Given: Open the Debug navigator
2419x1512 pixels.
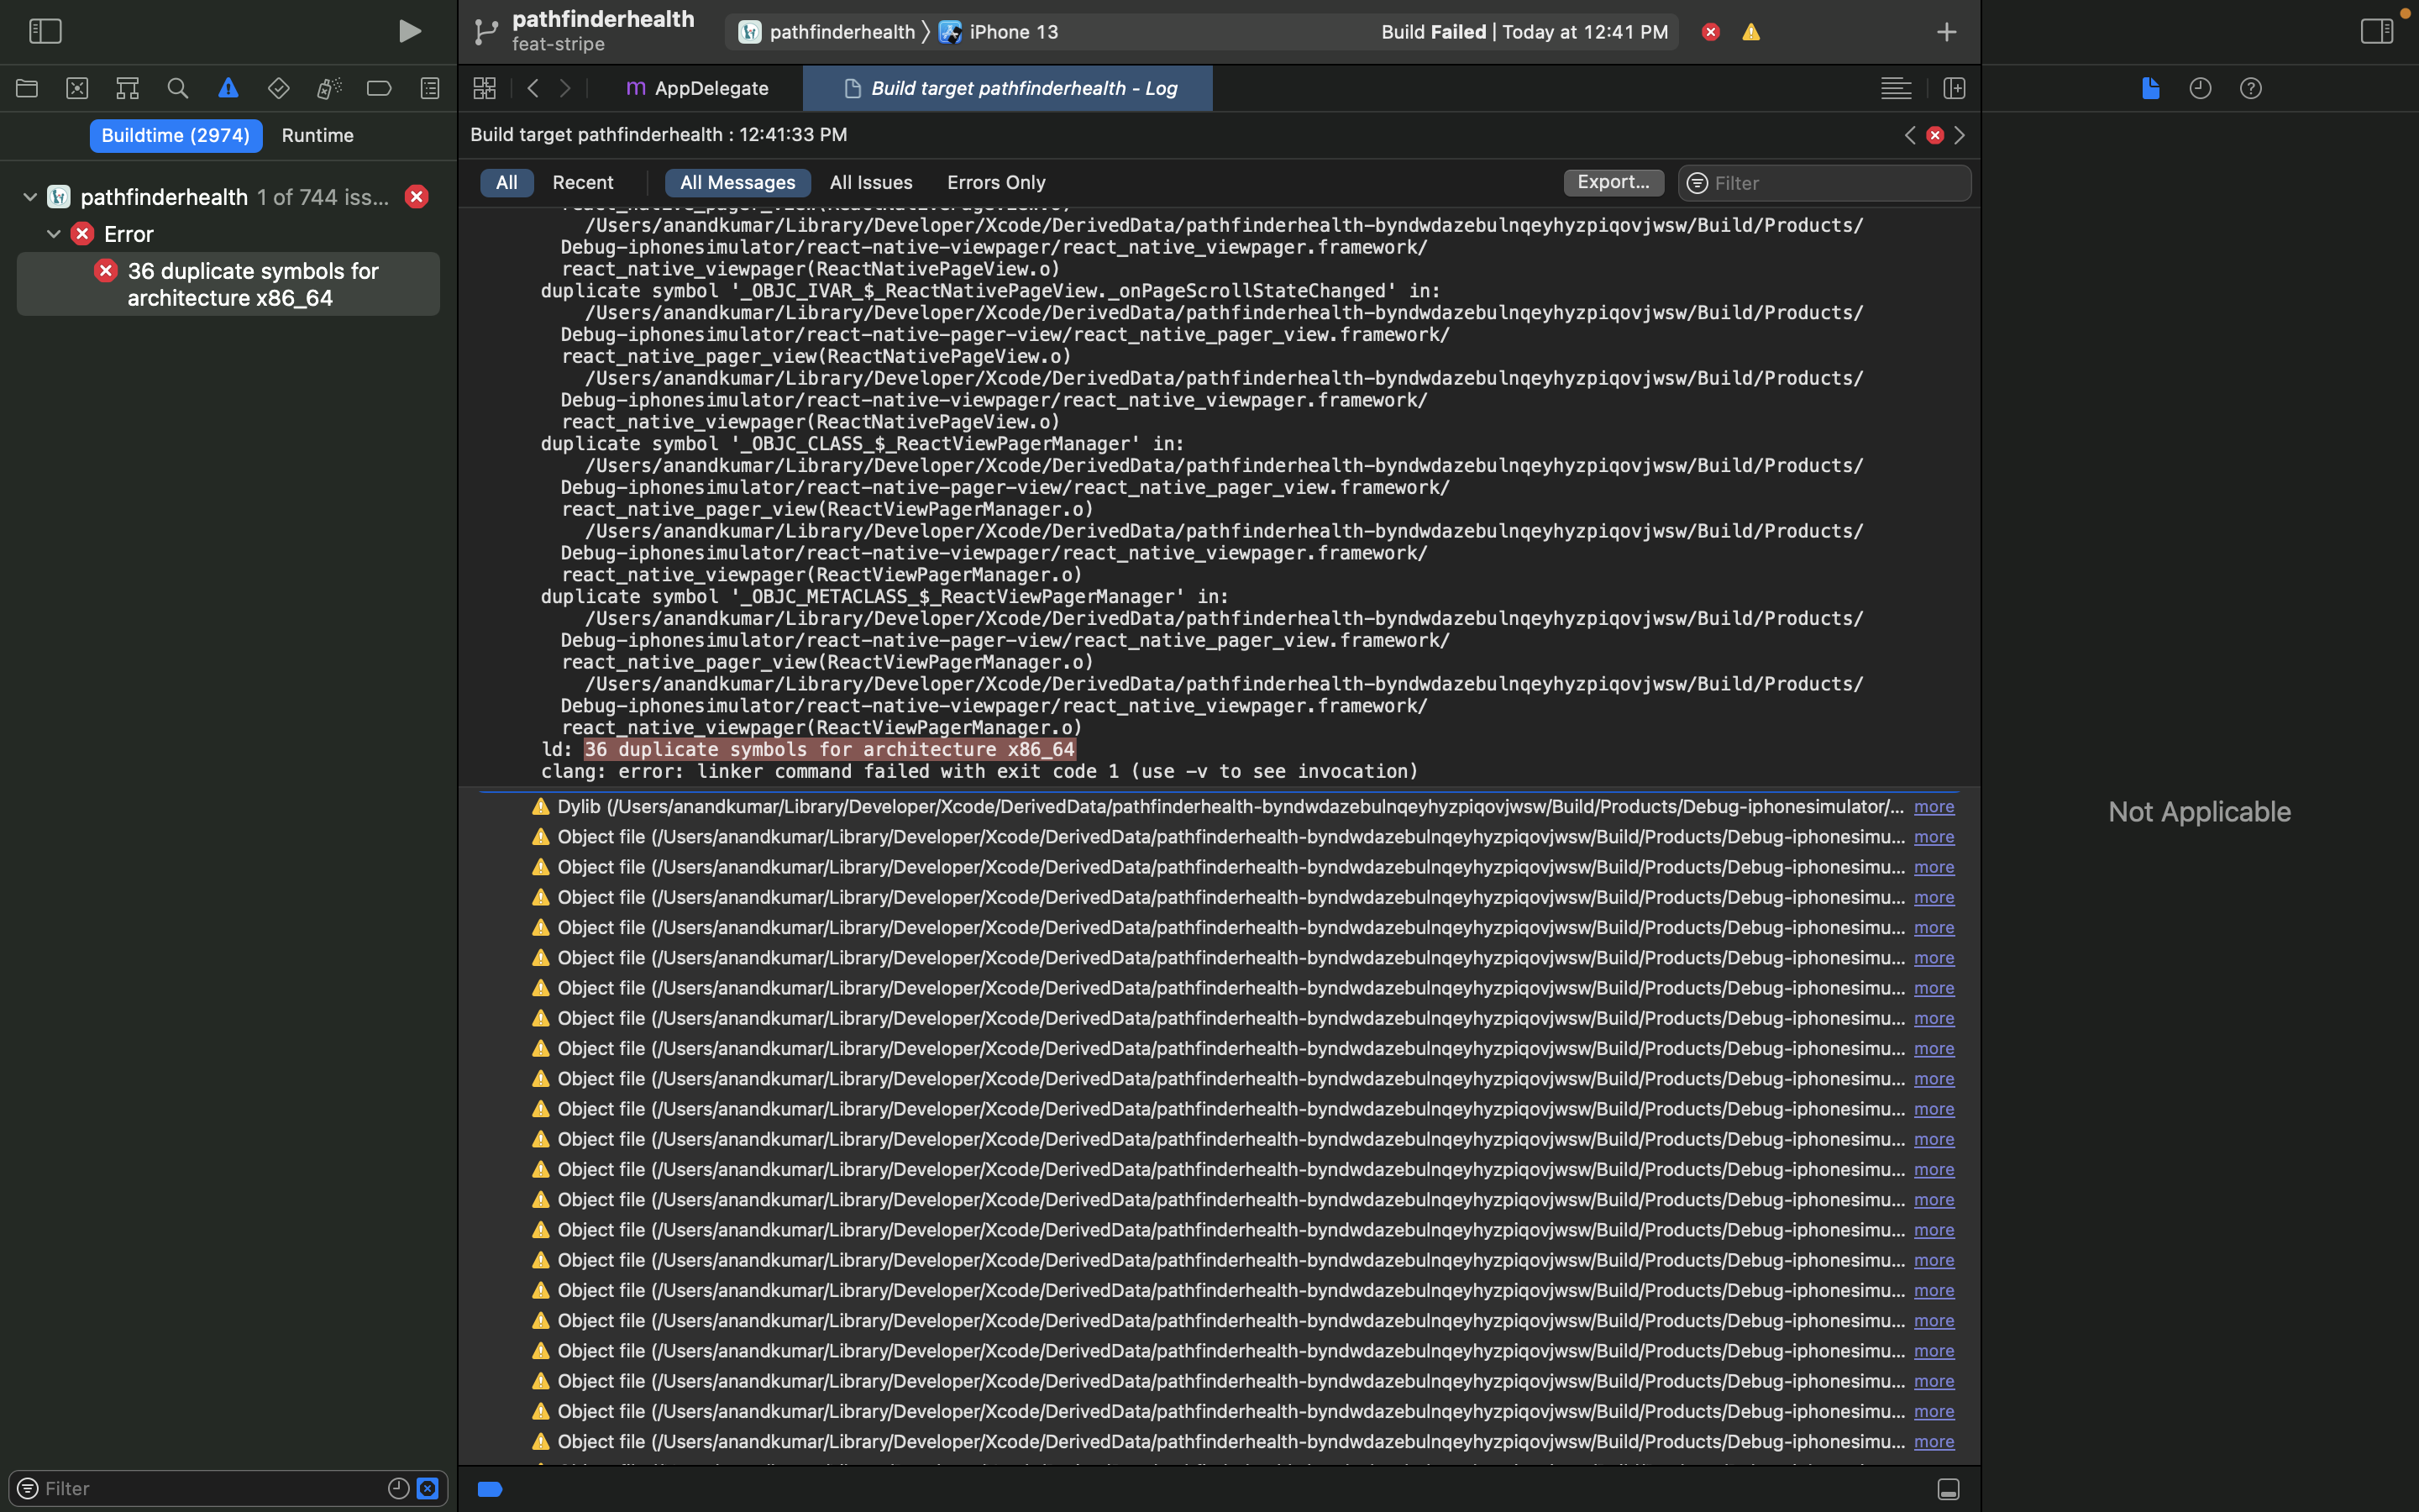Looking at the screenshot, I should pyautogui.click(x=329, y=88).
